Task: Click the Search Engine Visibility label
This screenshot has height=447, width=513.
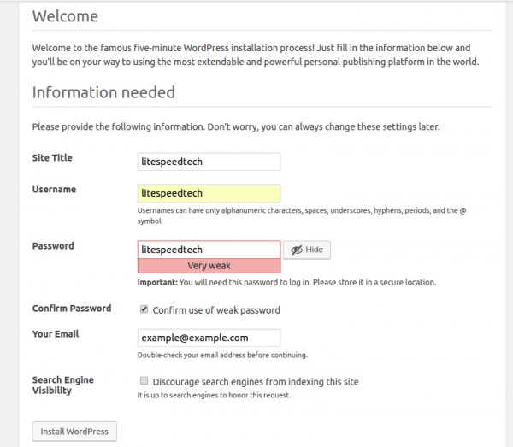Action: pos(62,385)
